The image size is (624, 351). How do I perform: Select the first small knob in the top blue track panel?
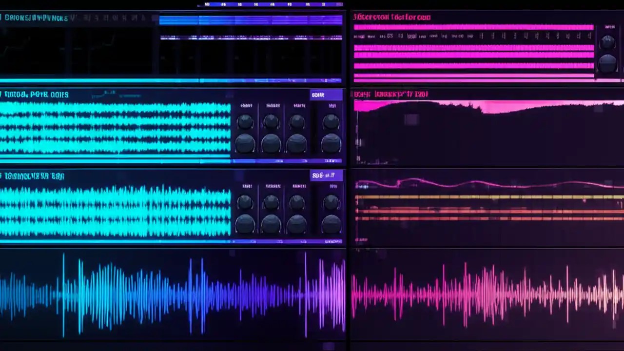pyautogui.click(x=245, y=121)
